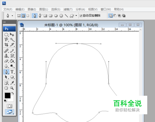Select the Zoom magnifier tool
The width and height of the screenshot is (155, 122).
point(12,88)
